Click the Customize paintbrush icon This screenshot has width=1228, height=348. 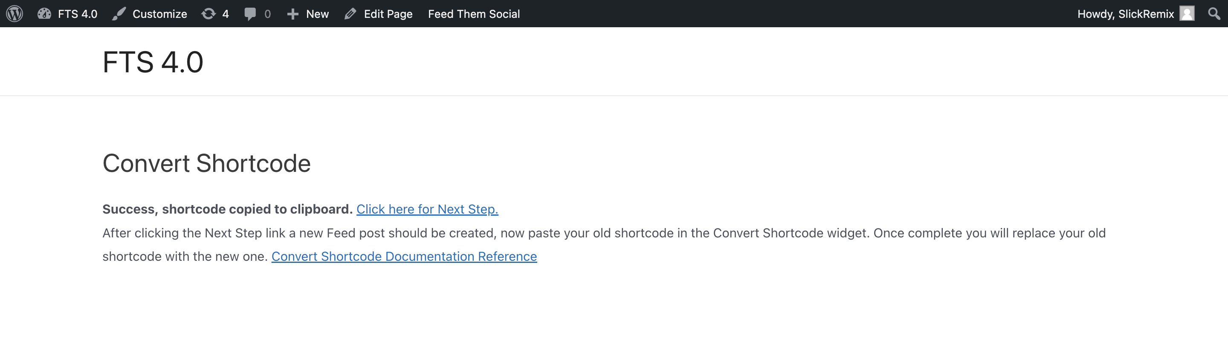(119, 14)
